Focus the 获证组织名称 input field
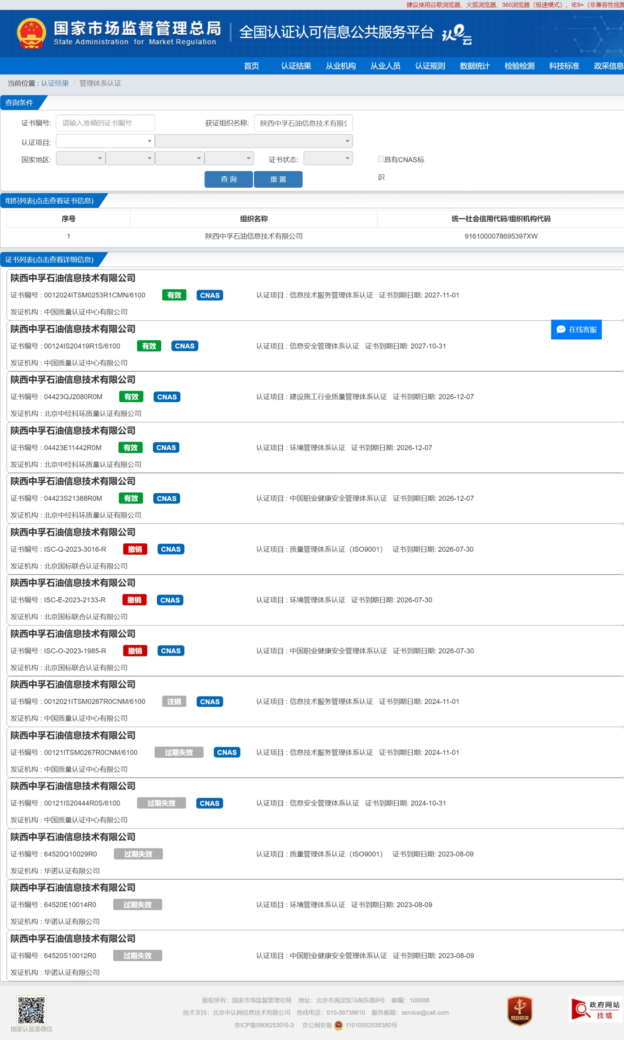Screen dimensions: 624x1040 [303, 123]
